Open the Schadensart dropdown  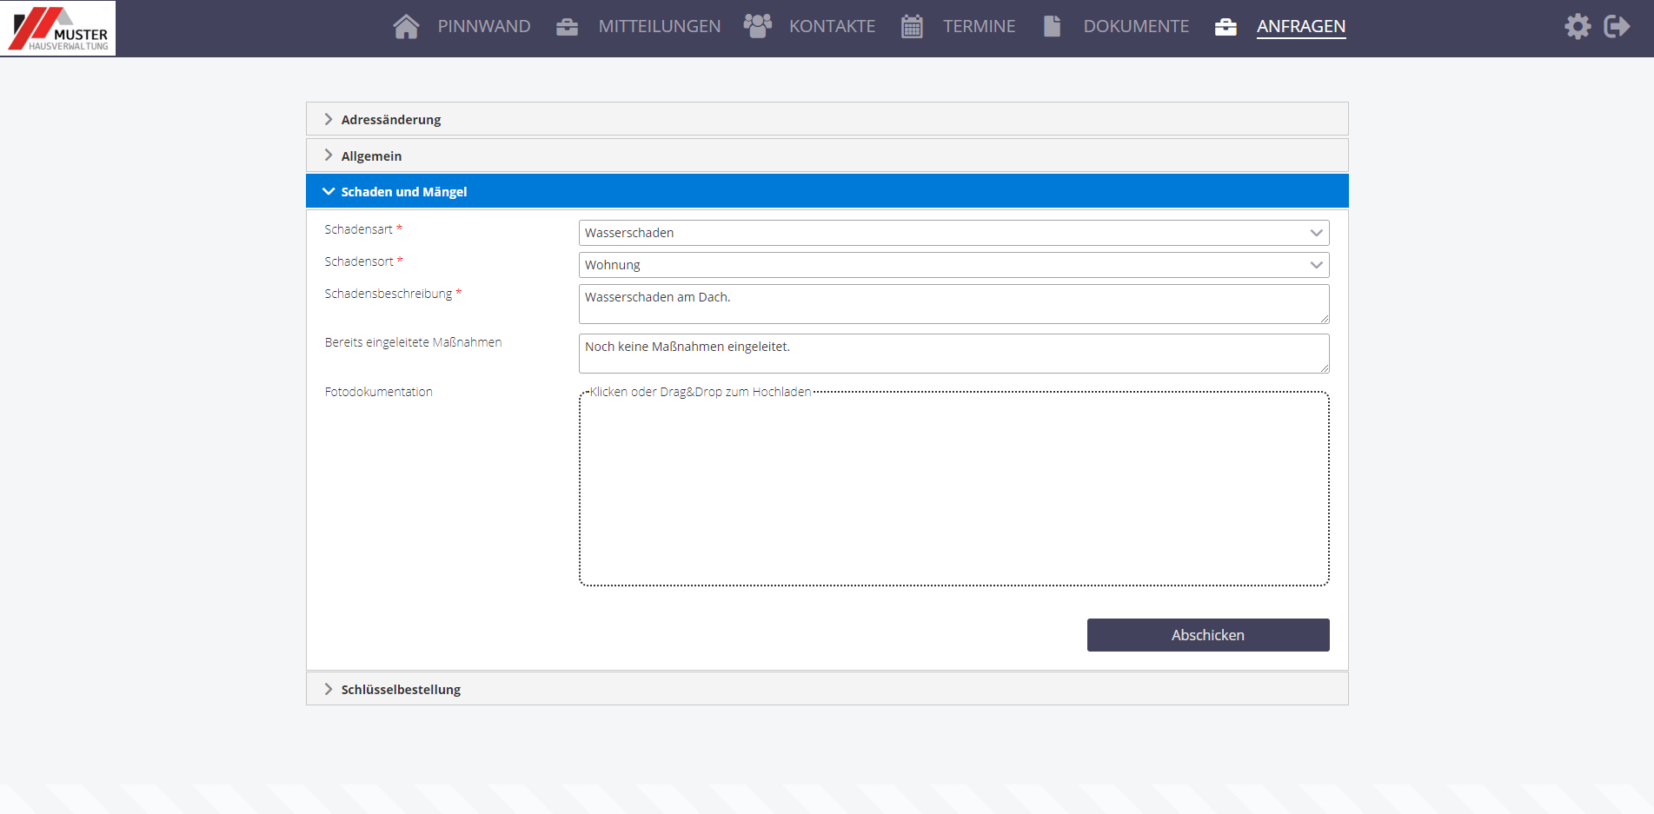953,233
